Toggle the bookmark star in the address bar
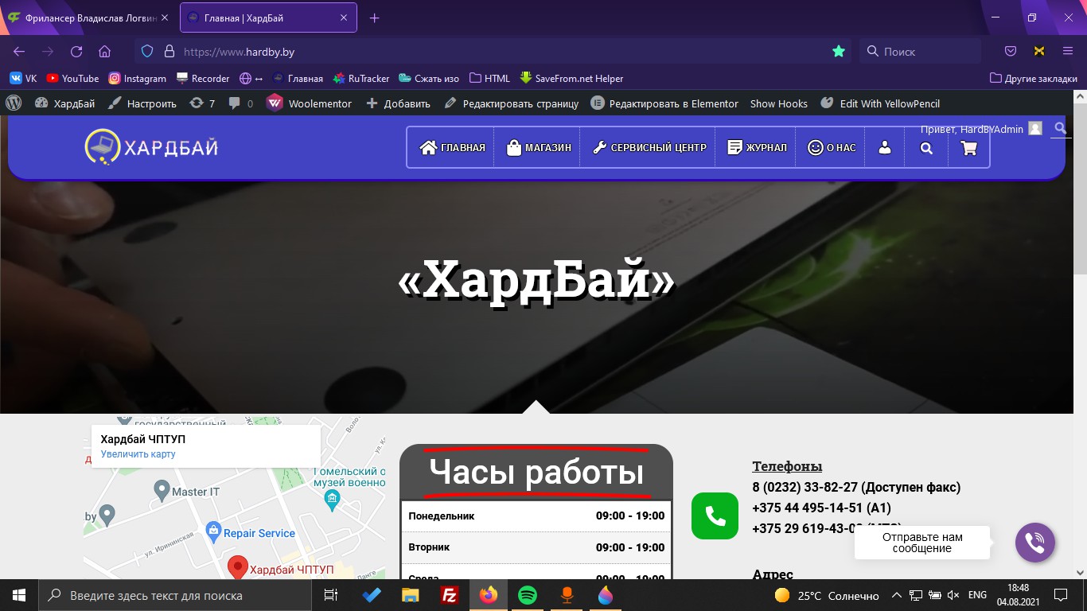The height and width of the screenshot is (611, 1087). tap(838, 52)
